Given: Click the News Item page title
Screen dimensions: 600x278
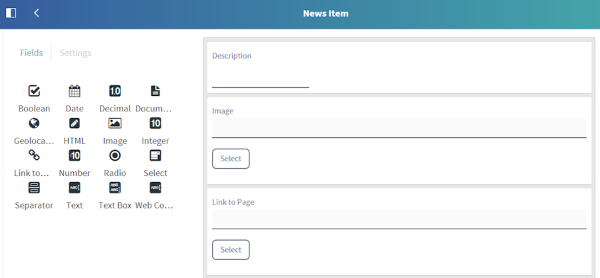Looking at the screenshot, I should (325, 13).
